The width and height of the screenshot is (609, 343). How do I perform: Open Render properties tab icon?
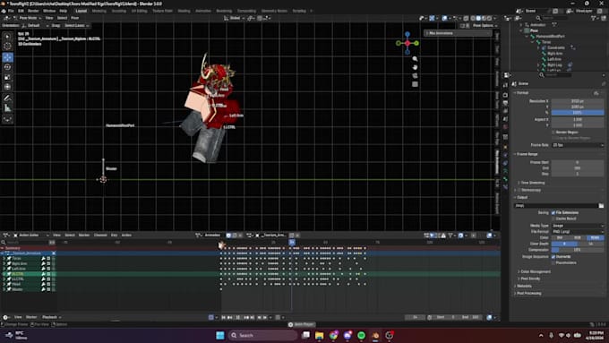(x=505, y=95)
